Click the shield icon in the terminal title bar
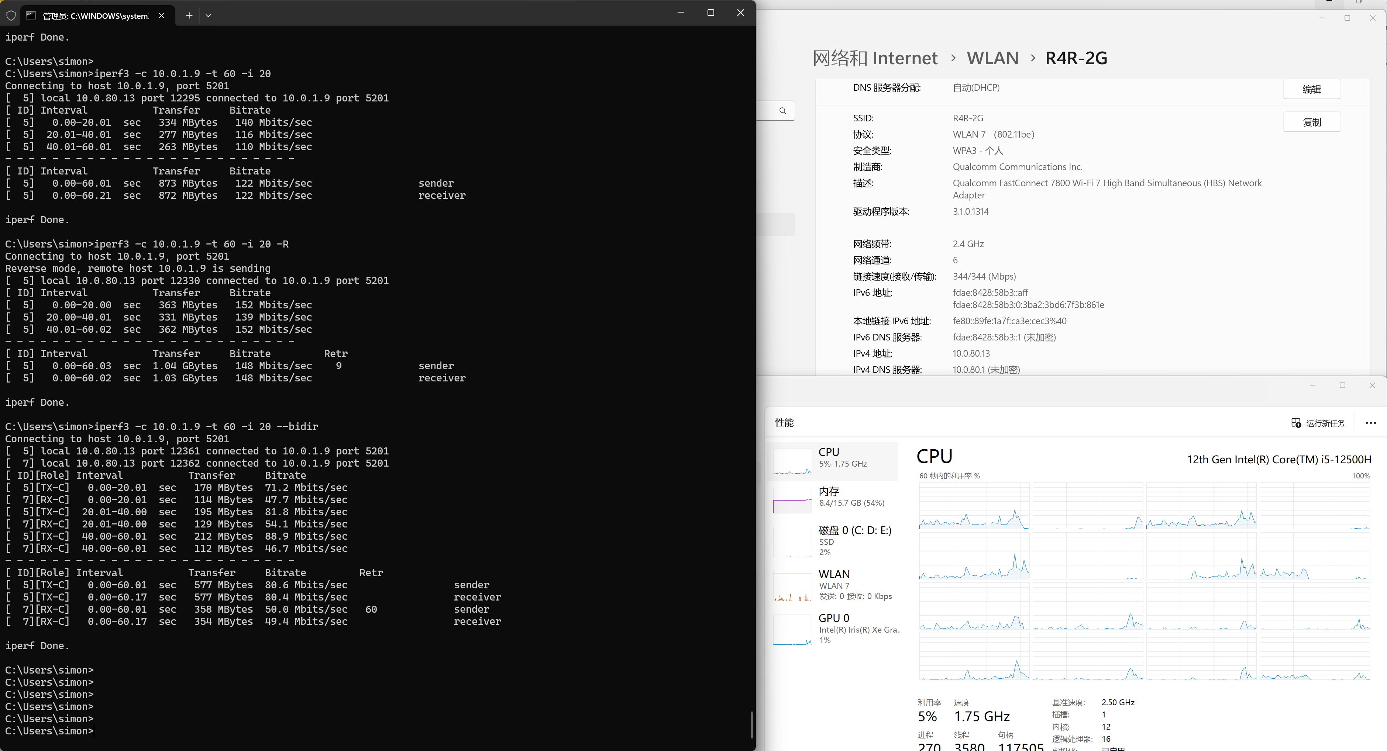1387x751 pixels. click(x=11, y=15)
